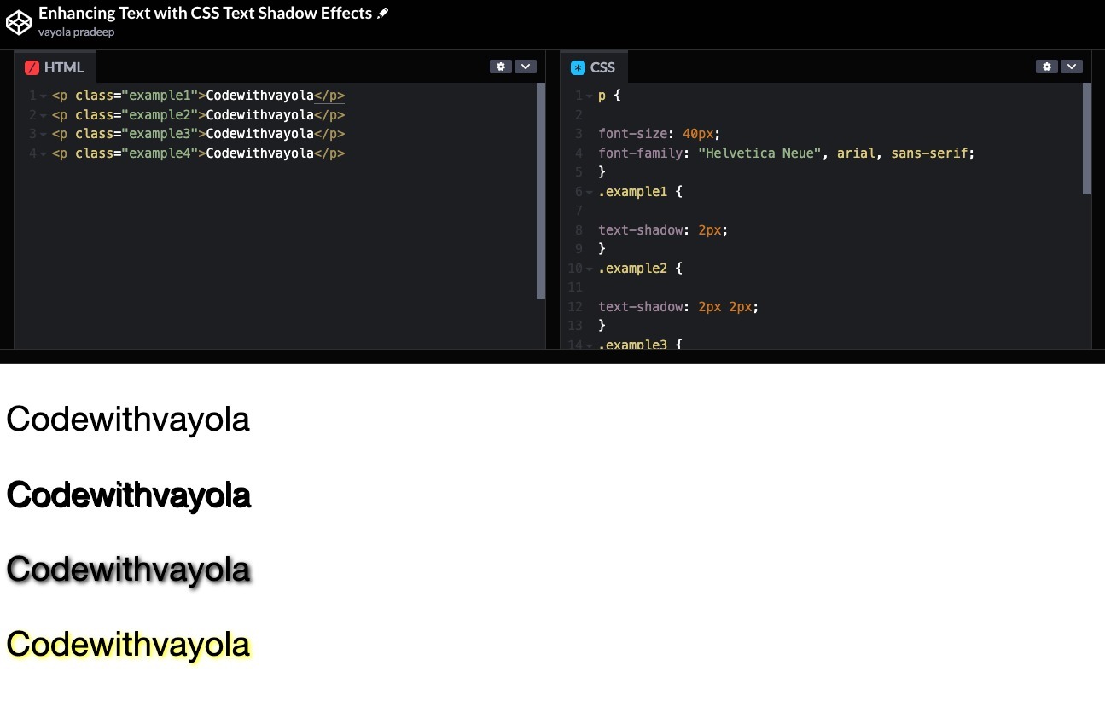Click the pen title Enhancing Text with CSS
Screen dimensions: 1105x718
click(205, 13)
